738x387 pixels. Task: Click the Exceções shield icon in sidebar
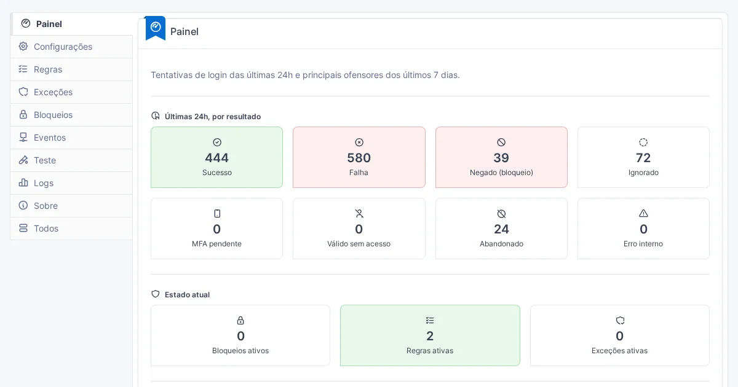23,92
